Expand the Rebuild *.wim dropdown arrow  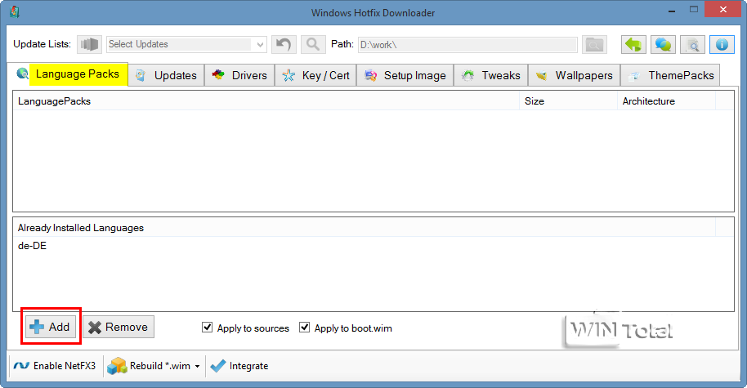pos(197,366)
